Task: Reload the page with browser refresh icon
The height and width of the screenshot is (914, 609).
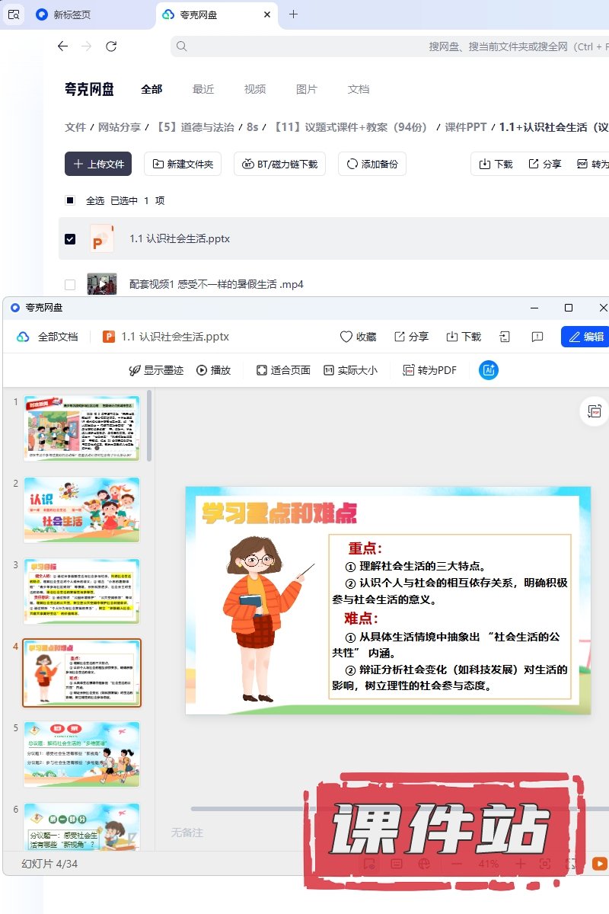Action: [111, 46]
